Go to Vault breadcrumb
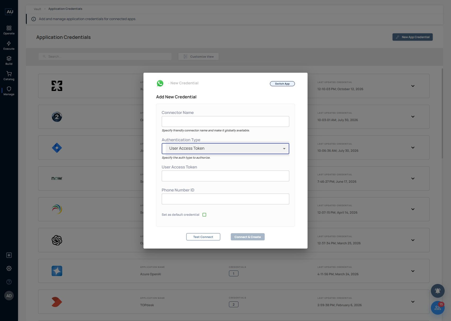 point(37,9)
